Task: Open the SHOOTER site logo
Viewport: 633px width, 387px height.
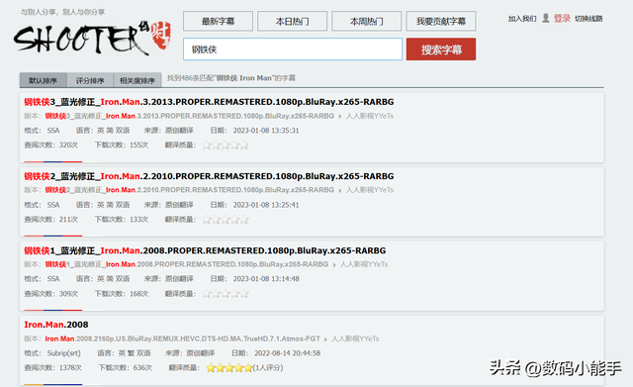Action: coord(92,38)
